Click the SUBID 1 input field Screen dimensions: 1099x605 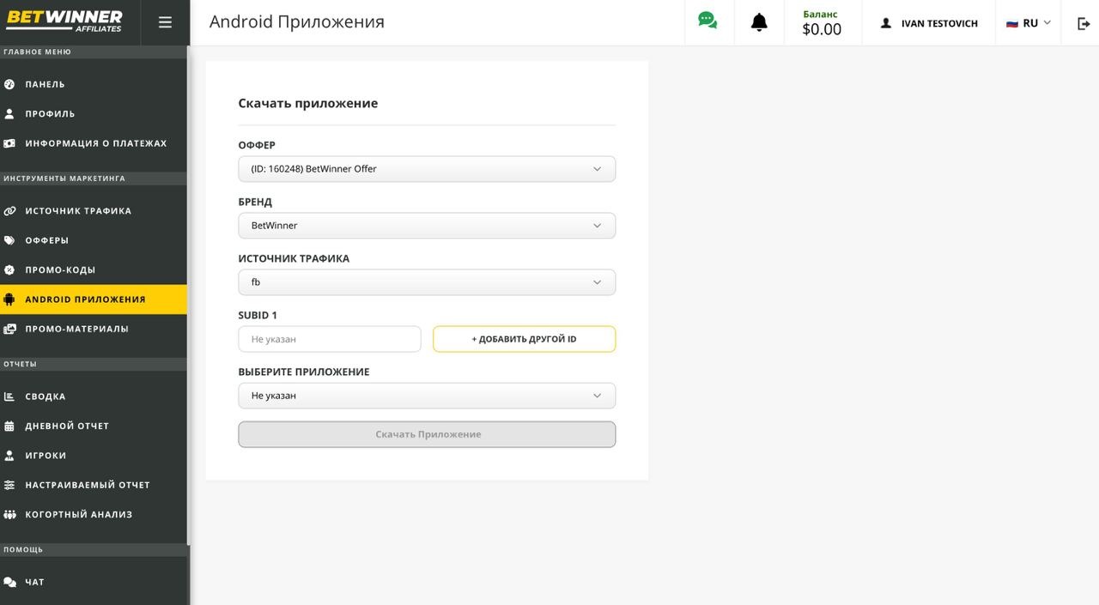329,338
